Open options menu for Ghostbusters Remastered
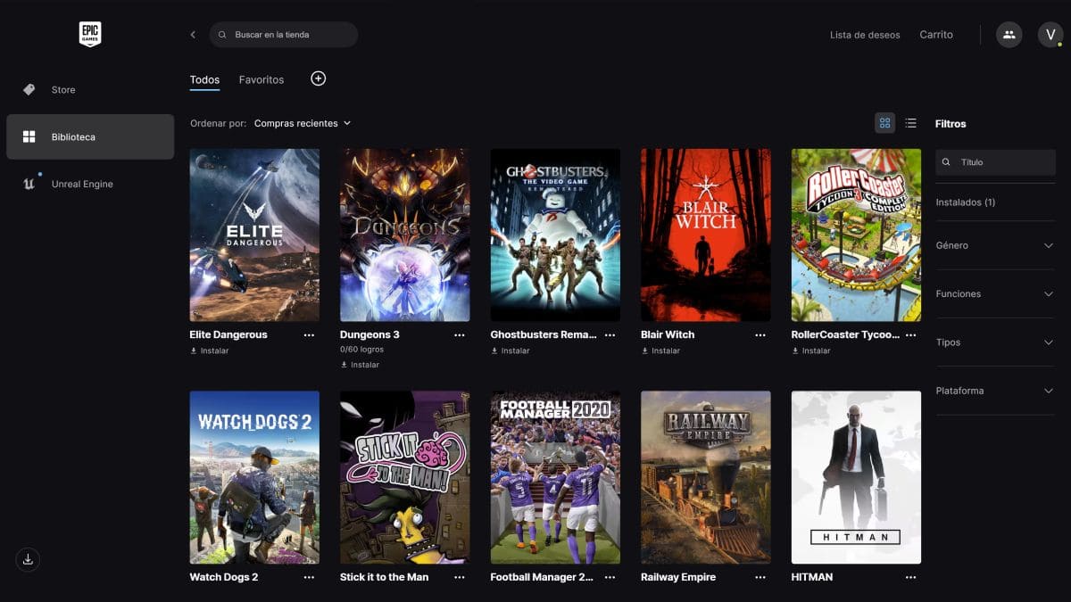The image size is (1071, 602). tap(610, 335)
